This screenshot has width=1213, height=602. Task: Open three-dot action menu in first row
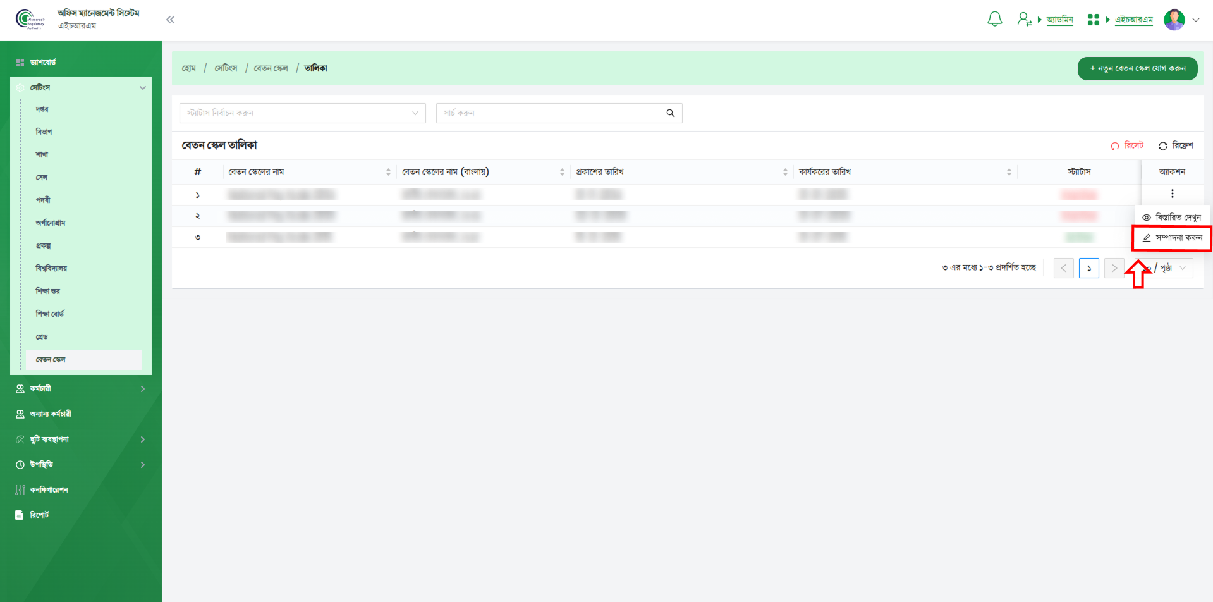(1172, 193)
